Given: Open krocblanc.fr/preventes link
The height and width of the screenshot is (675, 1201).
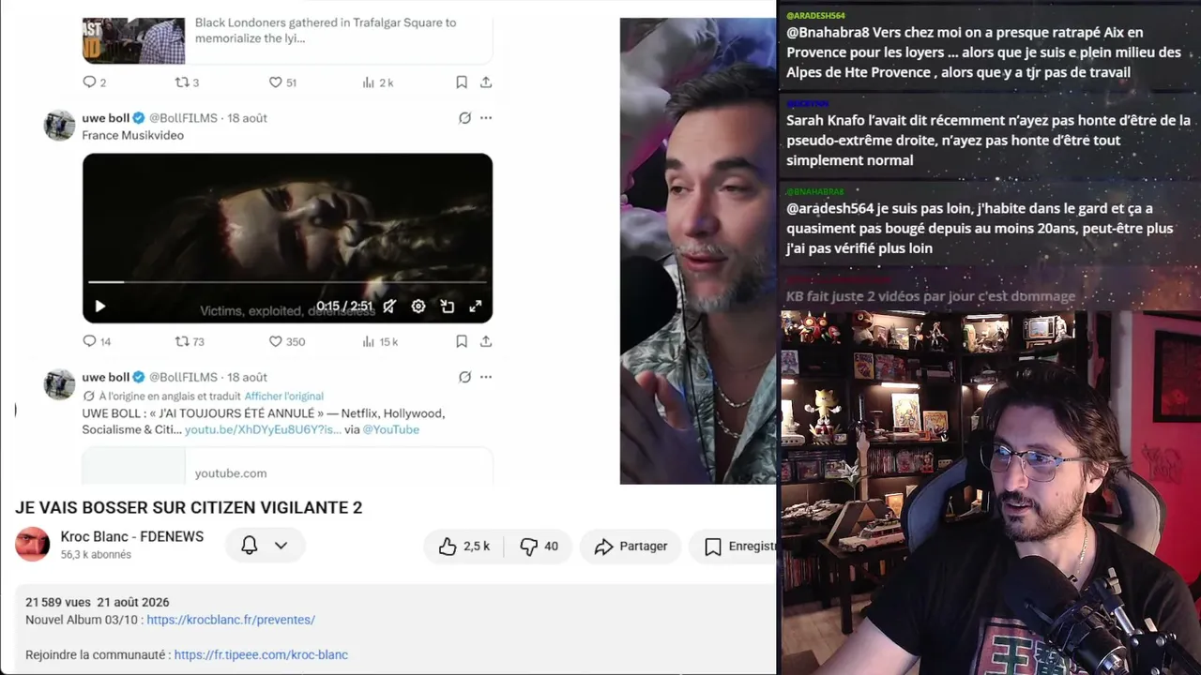Looking at the screenshot, I should [231, 620].
